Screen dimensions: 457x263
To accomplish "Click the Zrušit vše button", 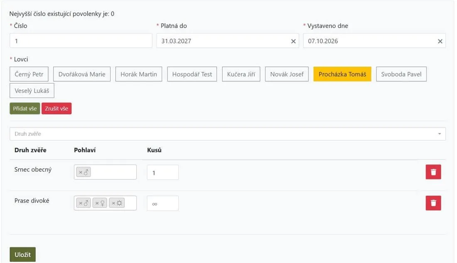I will pos(57,109).
